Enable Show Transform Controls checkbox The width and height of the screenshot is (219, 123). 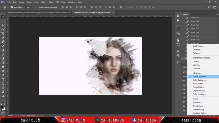(37, 7)
